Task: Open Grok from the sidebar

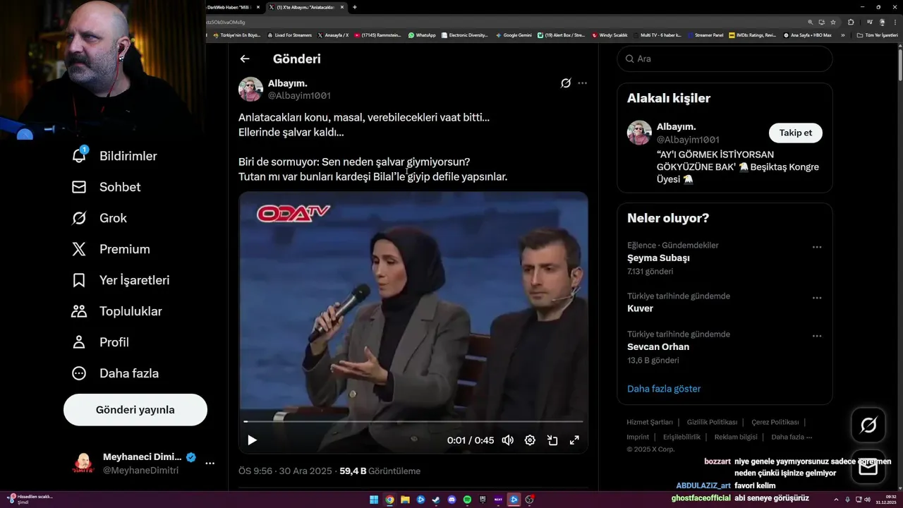Action: pyautogui.click(x=99, y=218)
